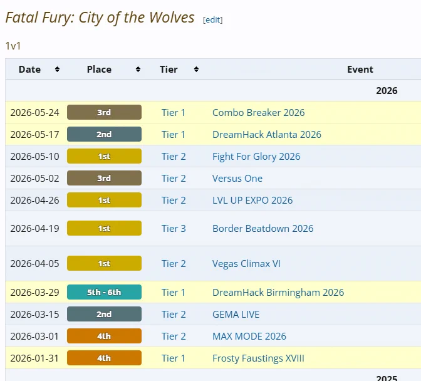Click 3rd place badge for Versus One
The width and height of the screenshot is (421, 381).
[104, 178]
